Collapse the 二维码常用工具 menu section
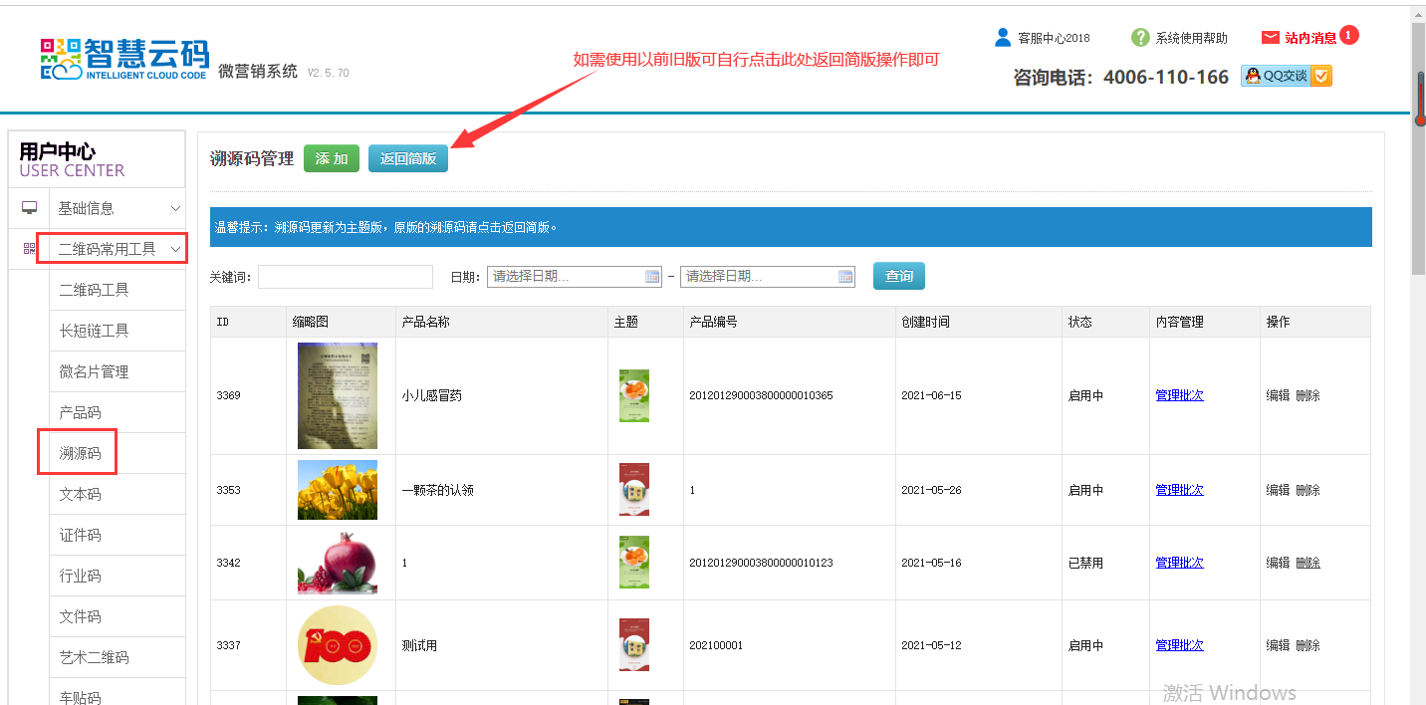This screenshot has height=705, width=1426. 175,249
